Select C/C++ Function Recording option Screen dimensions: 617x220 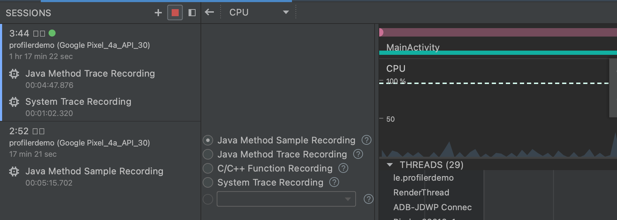tap(208, 168)
